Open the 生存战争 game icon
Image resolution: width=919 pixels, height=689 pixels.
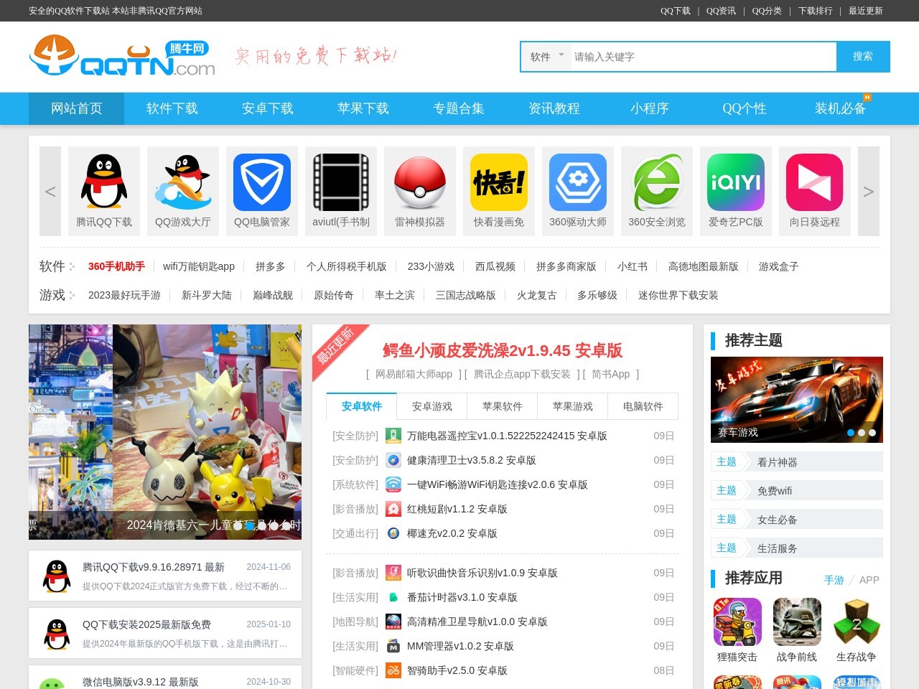(857, 622)
